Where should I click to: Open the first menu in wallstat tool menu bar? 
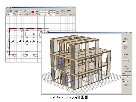tap(7, 9)
